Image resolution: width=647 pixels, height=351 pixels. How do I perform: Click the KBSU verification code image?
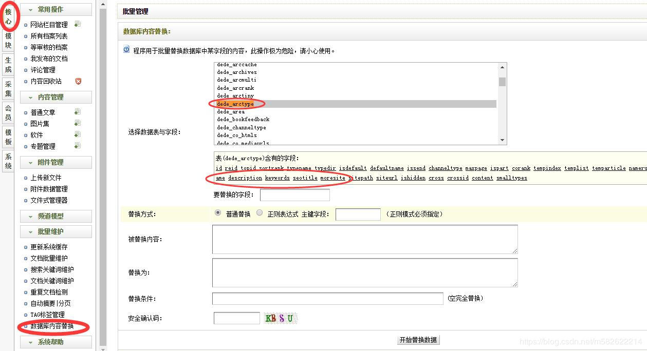[281, 318]
